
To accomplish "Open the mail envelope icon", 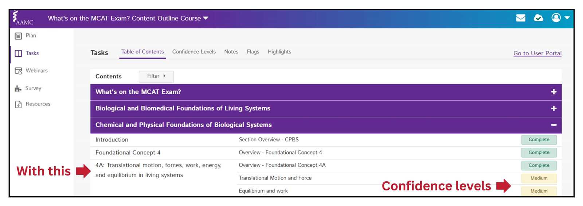I will (521, 18).
